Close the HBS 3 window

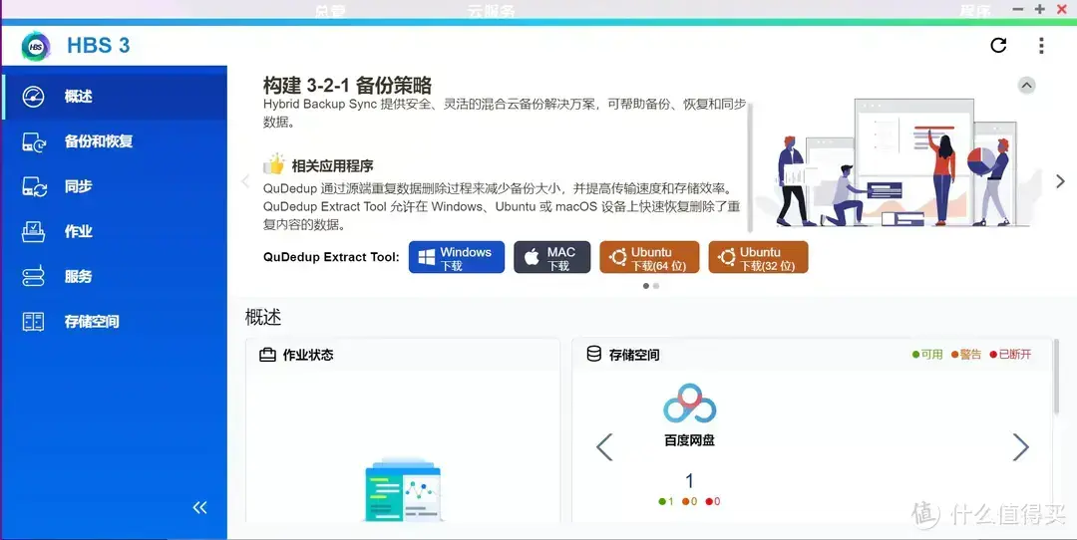tap(1061, 10)
